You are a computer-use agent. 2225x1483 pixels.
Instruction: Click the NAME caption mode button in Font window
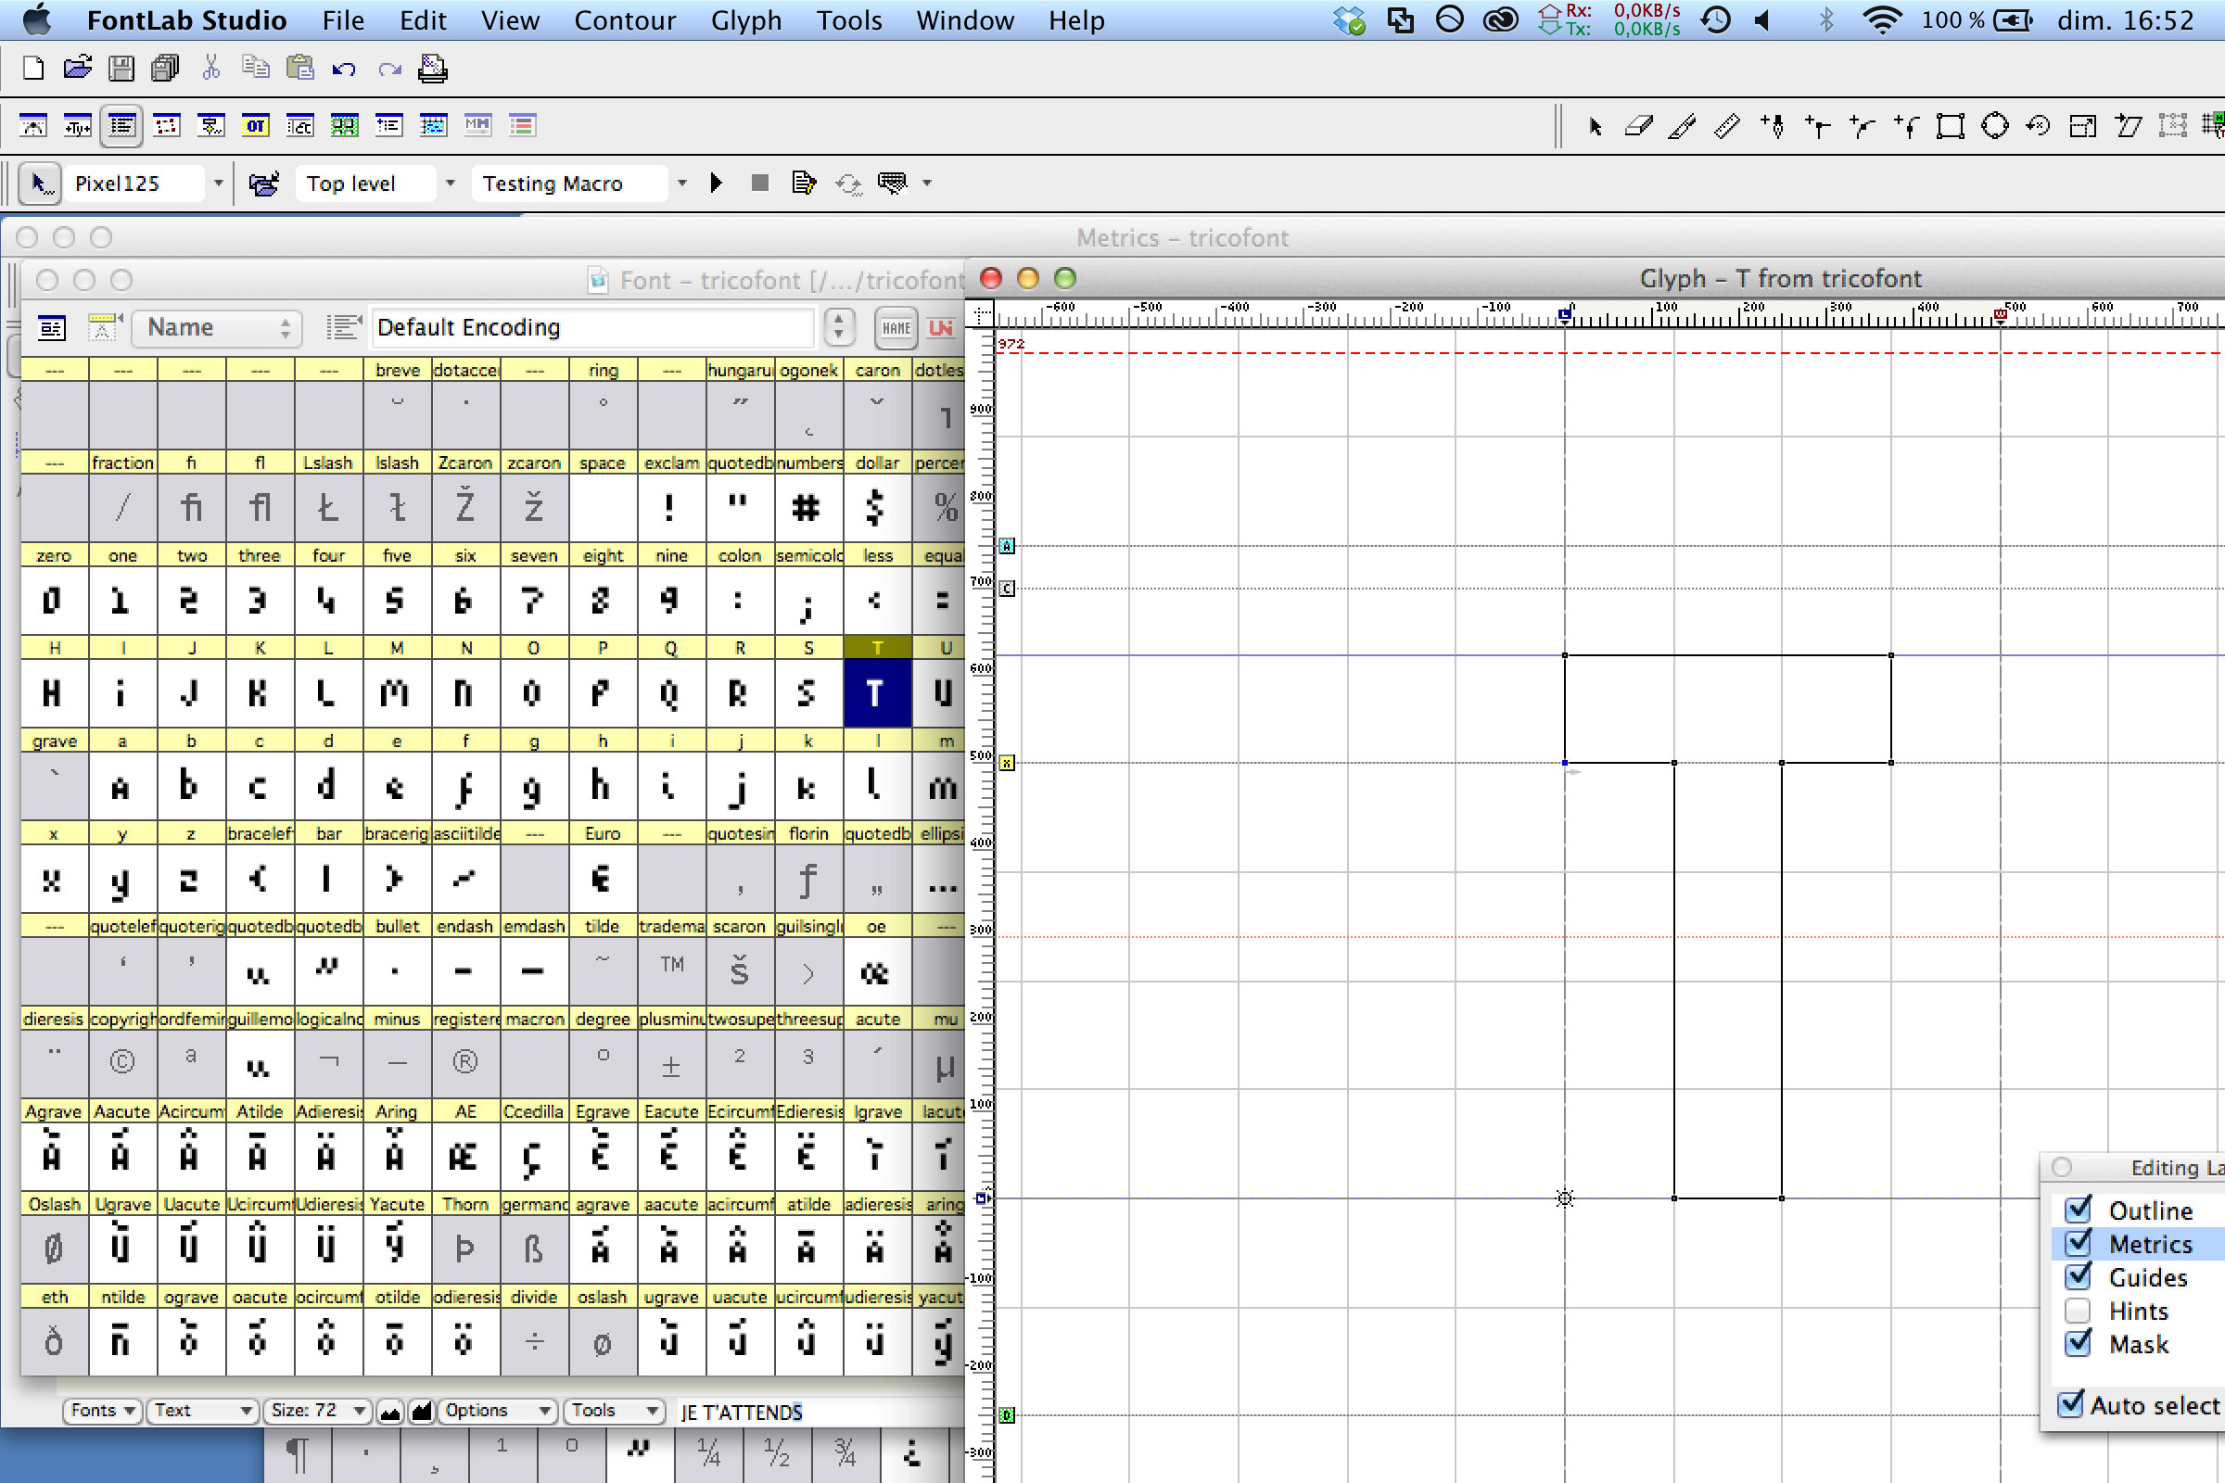tap(896, 328)
